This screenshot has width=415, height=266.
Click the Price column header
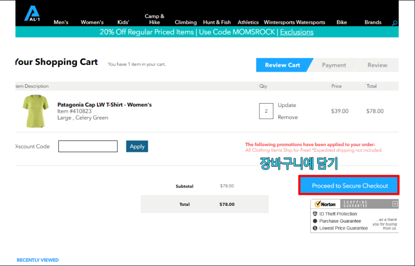(336, 86)
